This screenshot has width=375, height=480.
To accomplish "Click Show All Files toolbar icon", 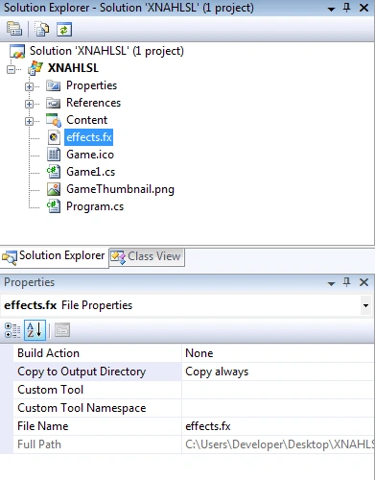I will [x=41, y=30].
